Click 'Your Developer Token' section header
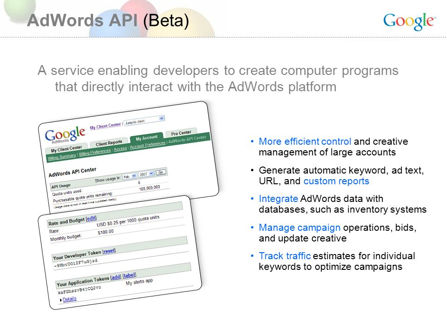This screenshot has height=335, width=447. pyautogui.click(x=77, y=255)
